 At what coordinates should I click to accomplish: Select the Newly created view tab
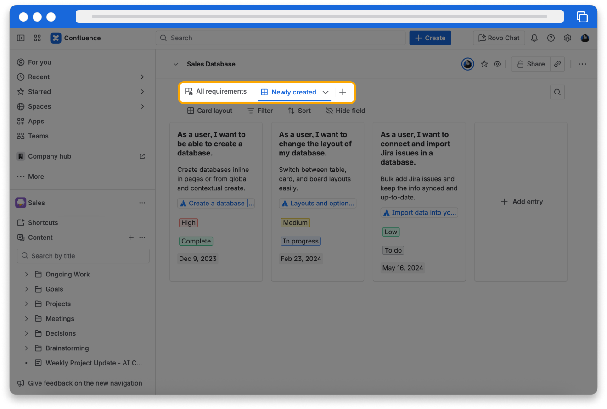click(x=288, y=92)
